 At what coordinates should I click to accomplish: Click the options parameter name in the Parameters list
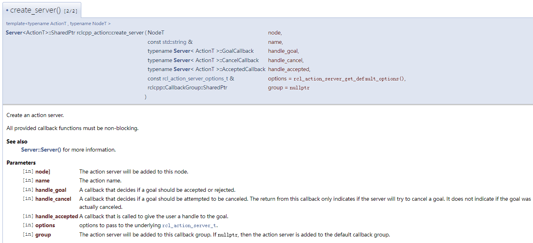45,225
